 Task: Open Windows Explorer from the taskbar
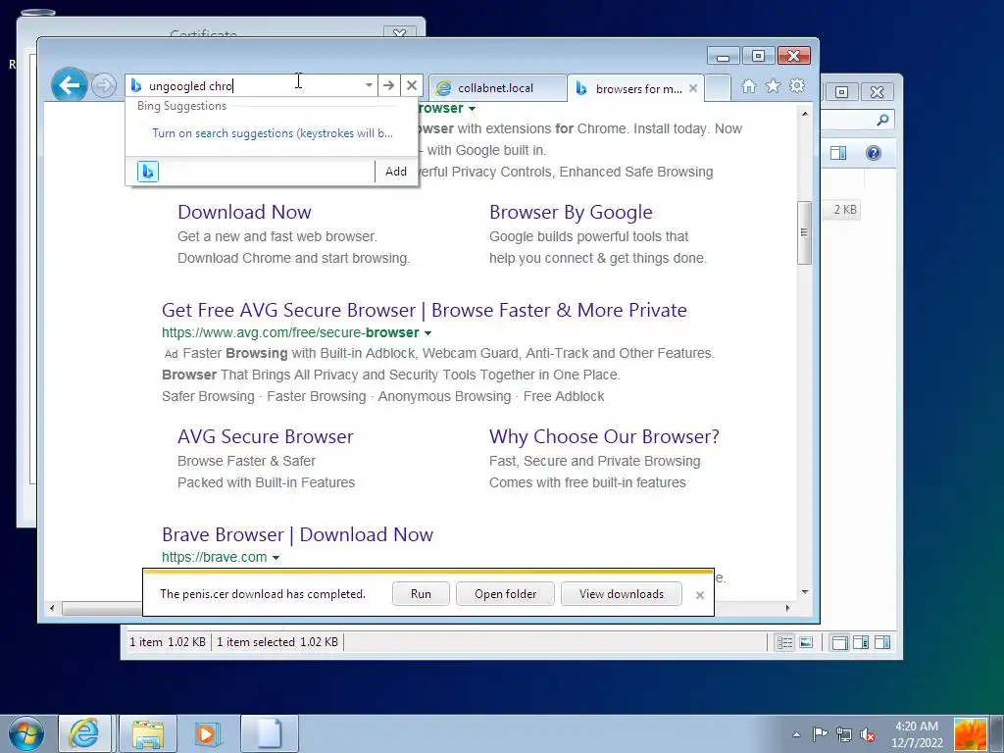148,733
